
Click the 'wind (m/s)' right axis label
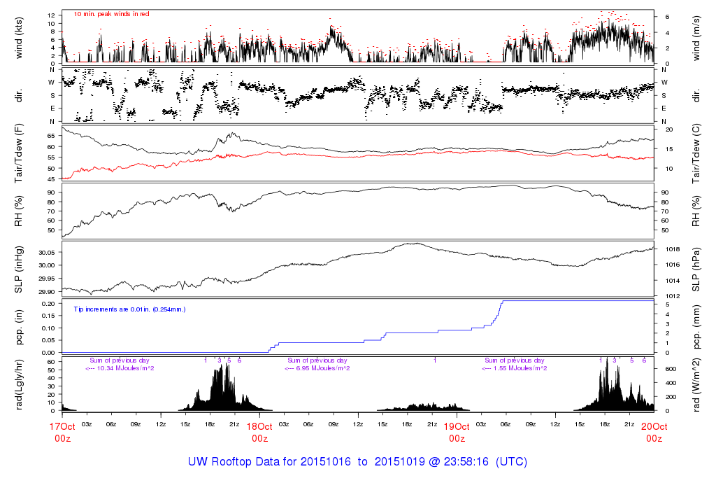click(x=697, y=36)
